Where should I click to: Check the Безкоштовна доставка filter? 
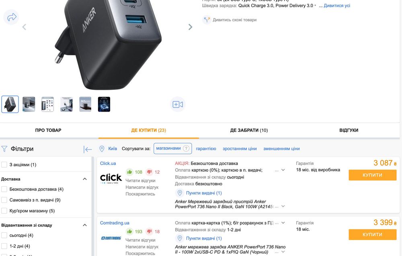pos(4,189)
